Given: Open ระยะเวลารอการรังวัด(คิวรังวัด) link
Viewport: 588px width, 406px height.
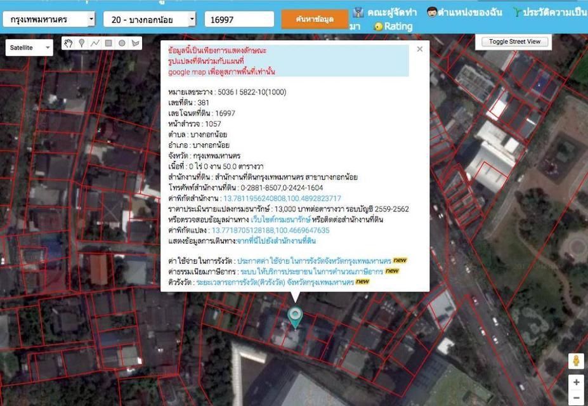Looking at the screenshot, I should [x=275, y=282].
